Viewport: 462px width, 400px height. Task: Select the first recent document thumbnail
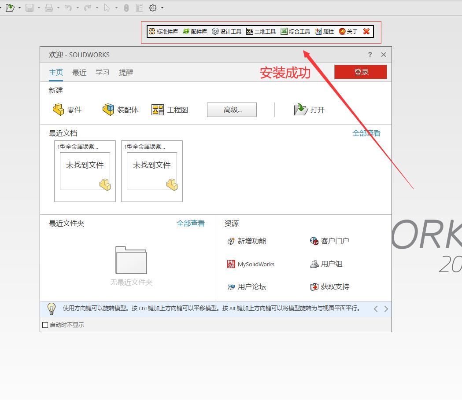(x=85, y=171)
